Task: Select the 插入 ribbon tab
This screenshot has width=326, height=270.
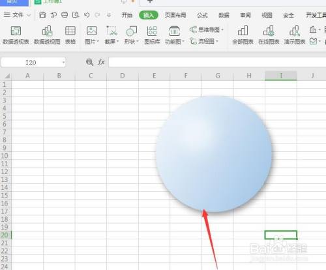Action: (x=149, y=15)
